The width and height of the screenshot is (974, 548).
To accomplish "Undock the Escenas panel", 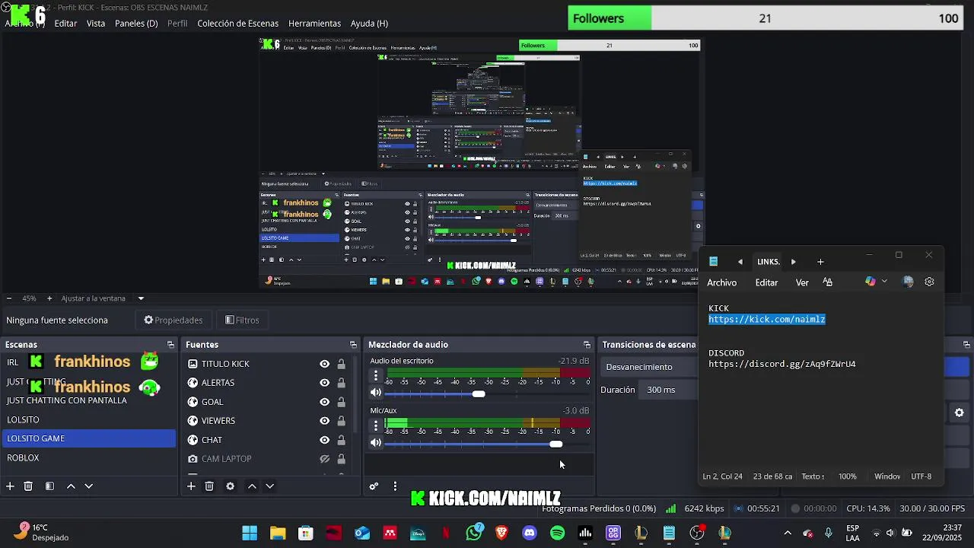I will [170, 345].
